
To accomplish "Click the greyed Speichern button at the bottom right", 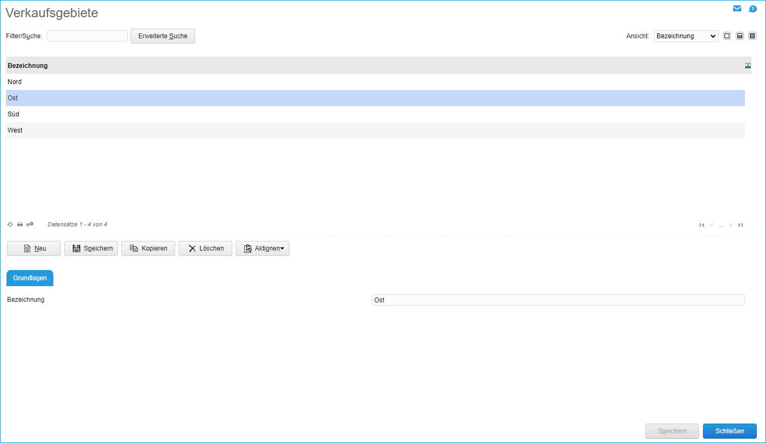I will (x=672, y=431).
